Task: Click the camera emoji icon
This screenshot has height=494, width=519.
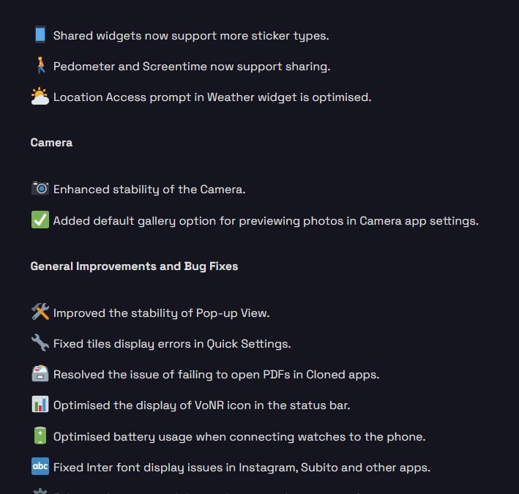Action: 40,189
